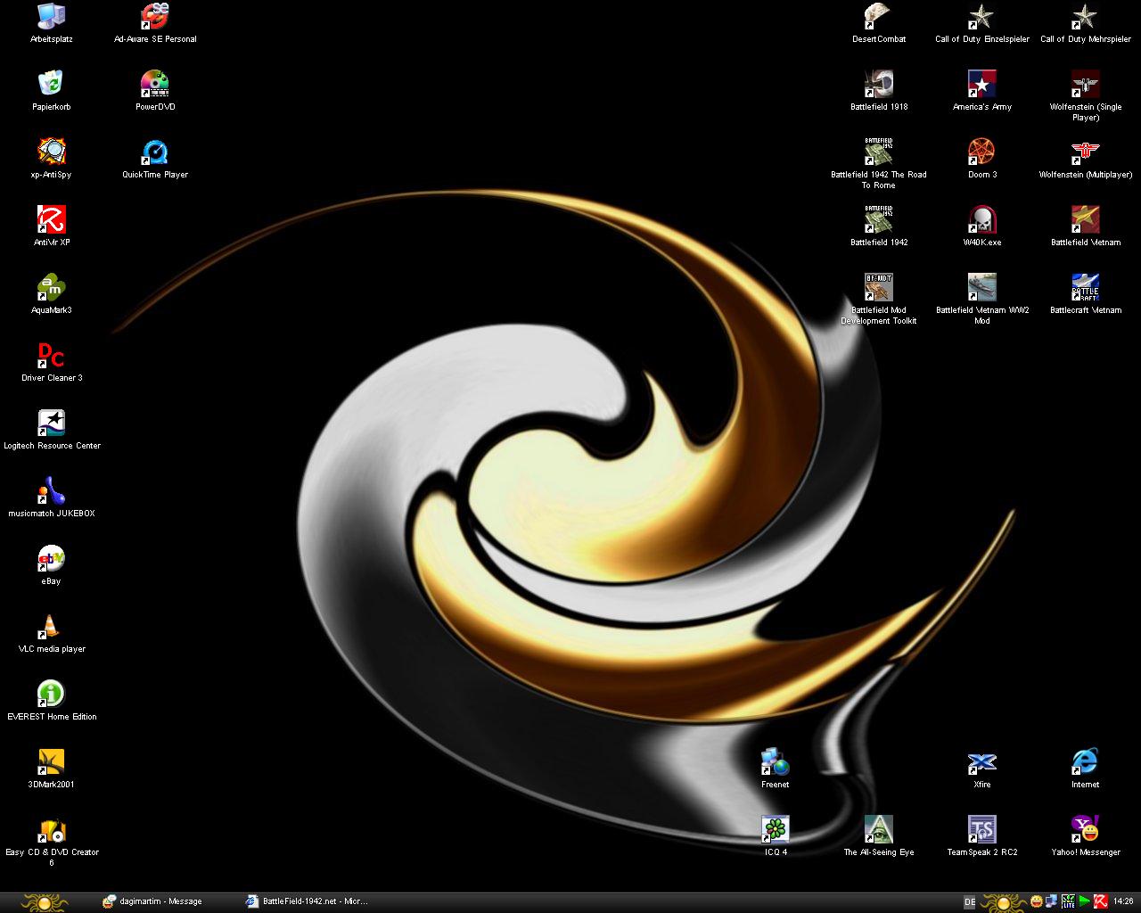Open the DE language indicator in taskbar

pos(970,902)
